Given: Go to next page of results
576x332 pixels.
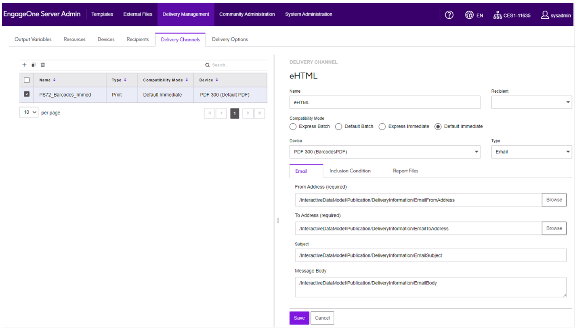Looking at the screenshot, I should (248, 113).
